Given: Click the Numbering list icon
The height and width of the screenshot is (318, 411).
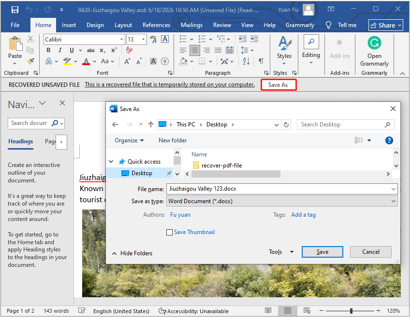Looking at the screenshot, I should click(202, 39).
